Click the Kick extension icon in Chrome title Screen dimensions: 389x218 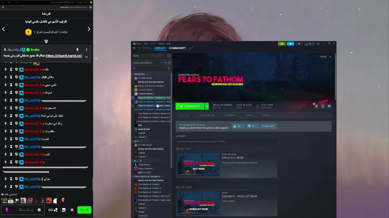(x=91, y=2)
